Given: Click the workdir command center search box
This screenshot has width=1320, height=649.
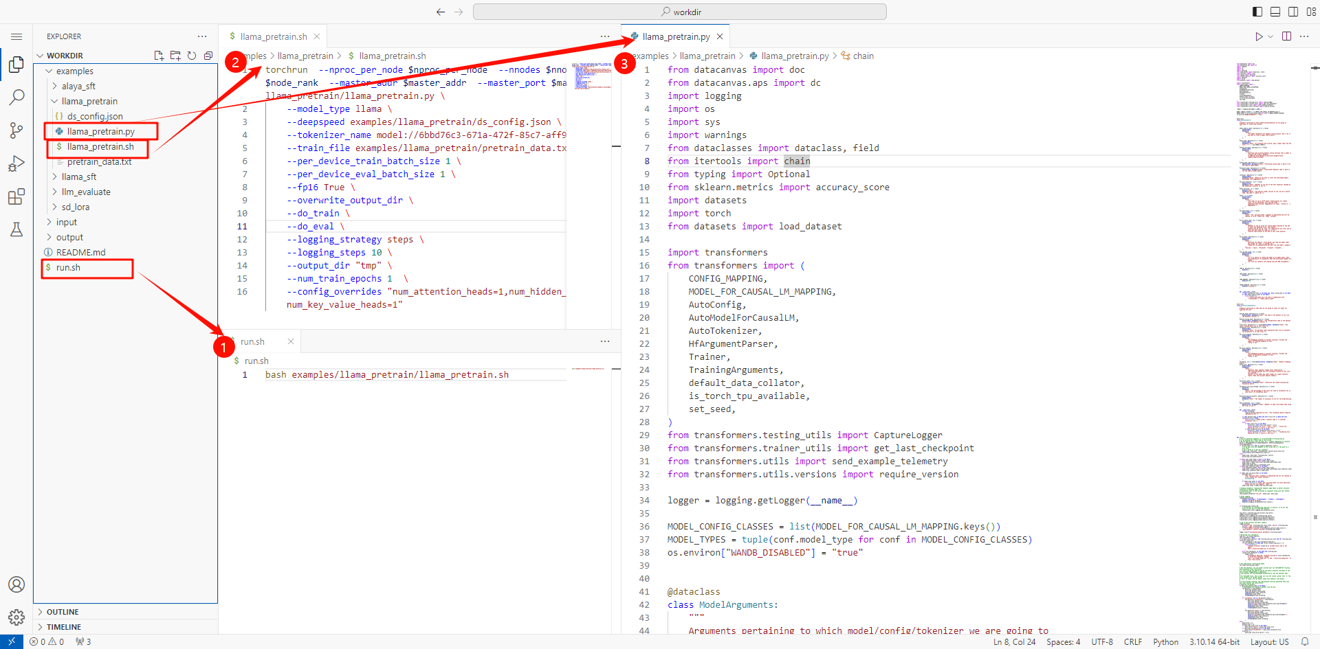Looking at the screenshot, I should click(679, 12).
